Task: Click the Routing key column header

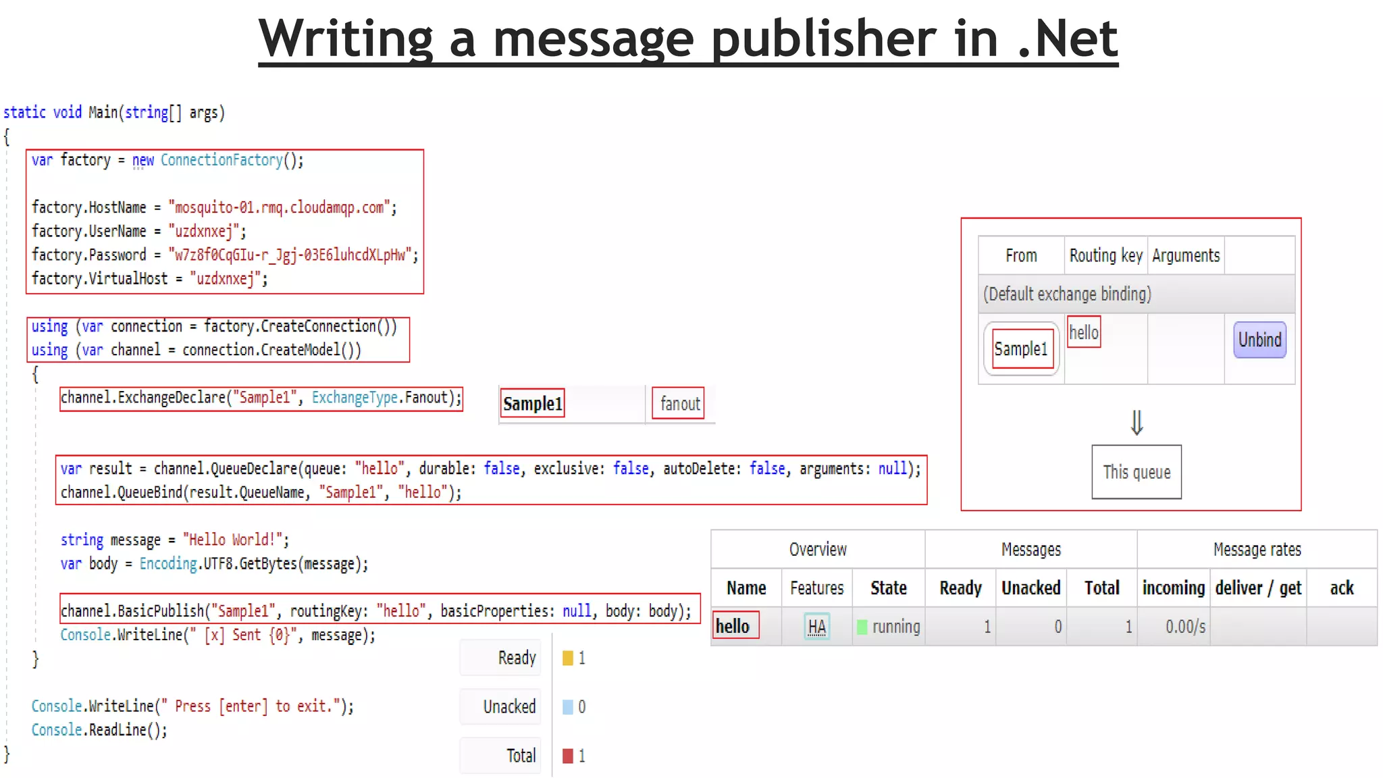Action: (x=1105, y=255)
